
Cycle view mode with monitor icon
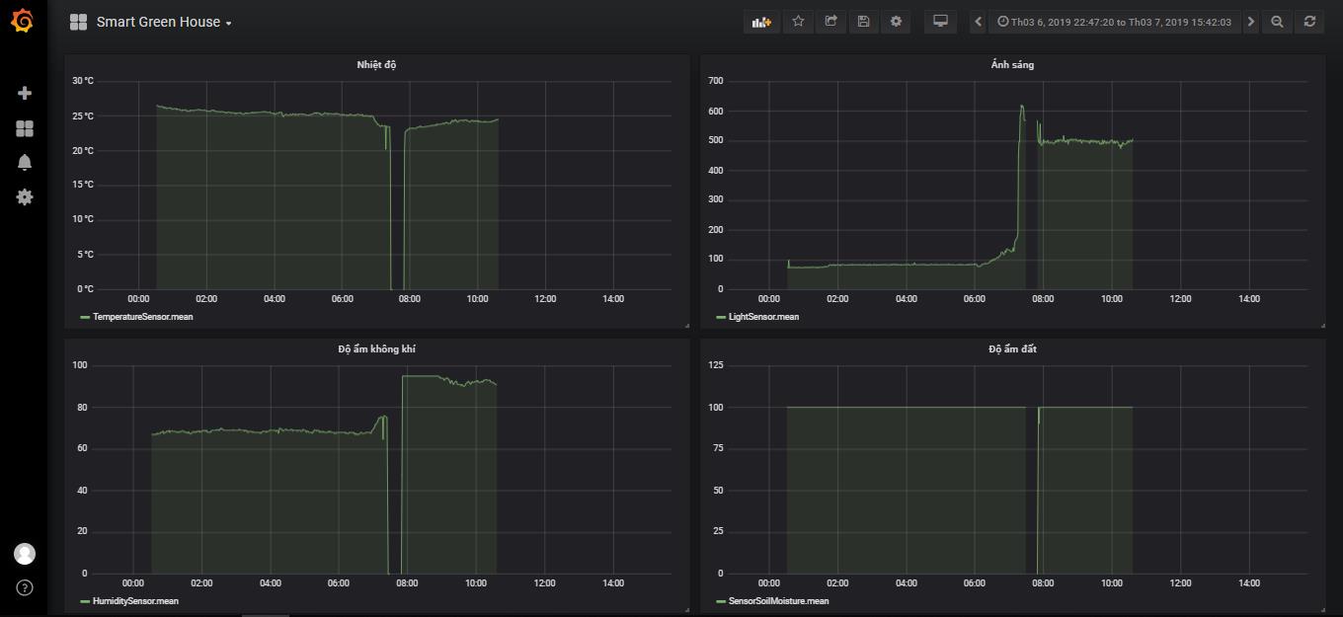click(x=940, y=22)
